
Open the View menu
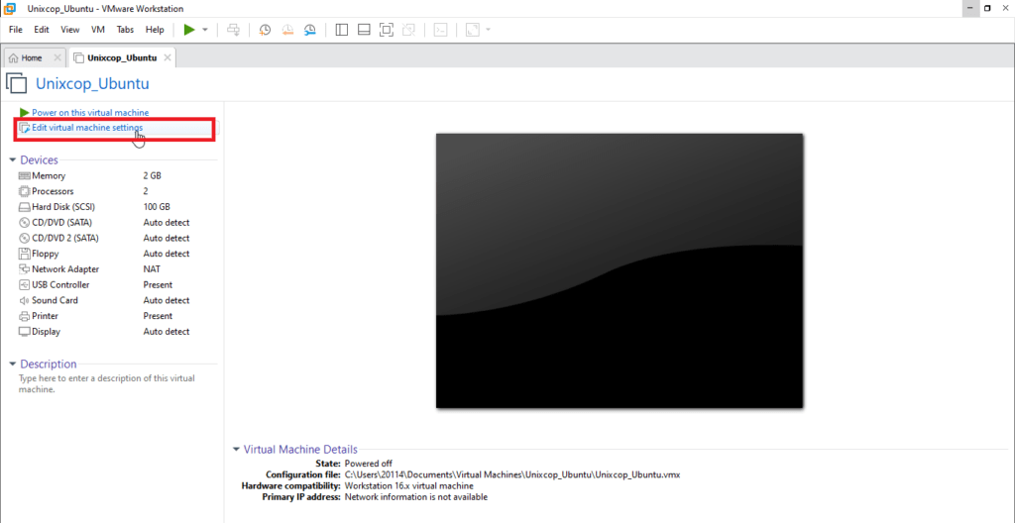coord(70,30)
